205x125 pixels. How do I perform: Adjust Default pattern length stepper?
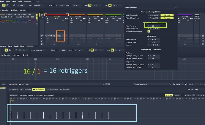149,59
